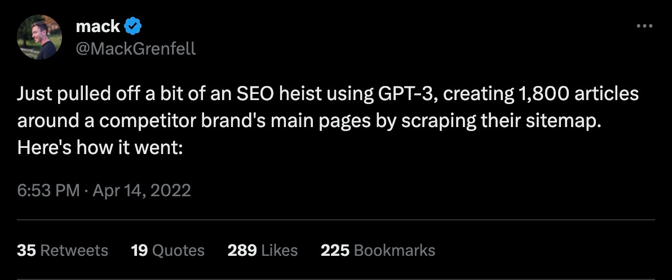Image resolution: width=672 pixels, height=280 pixels.
Task: Click the Apr 14, 2022 date
Action: pyautogui.click(x=143, y=191)
